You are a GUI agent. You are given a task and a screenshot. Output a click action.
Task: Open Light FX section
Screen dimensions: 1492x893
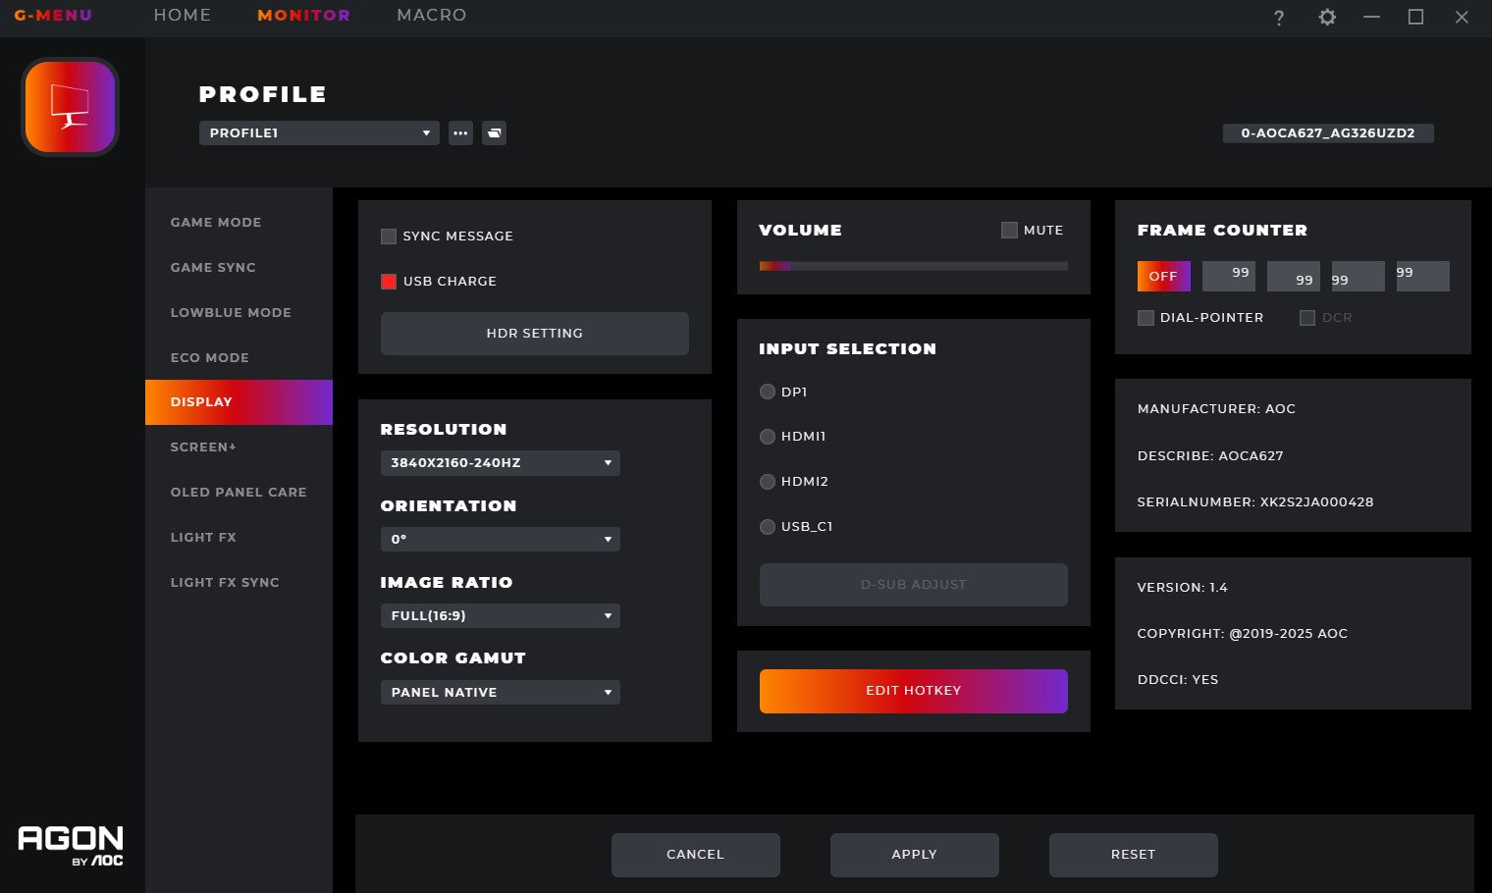[239, 537]
